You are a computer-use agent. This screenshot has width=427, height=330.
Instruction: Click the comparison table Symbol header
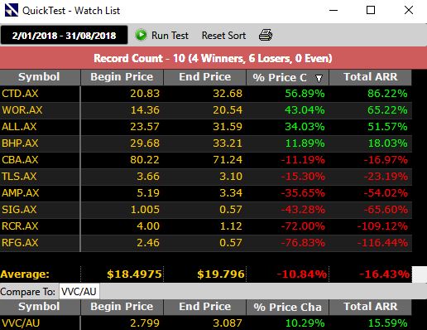pos(40,307)
